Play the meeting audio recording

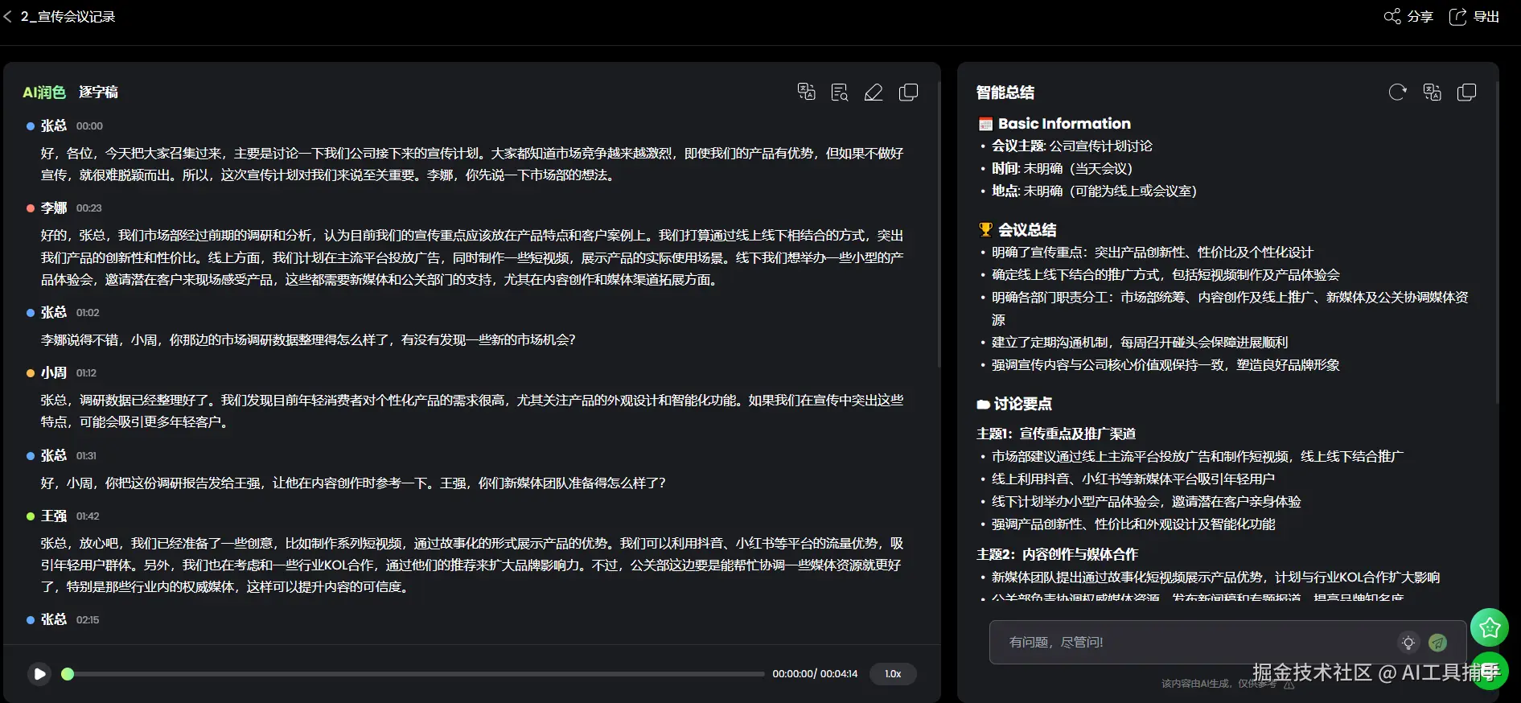click(39, 673)
